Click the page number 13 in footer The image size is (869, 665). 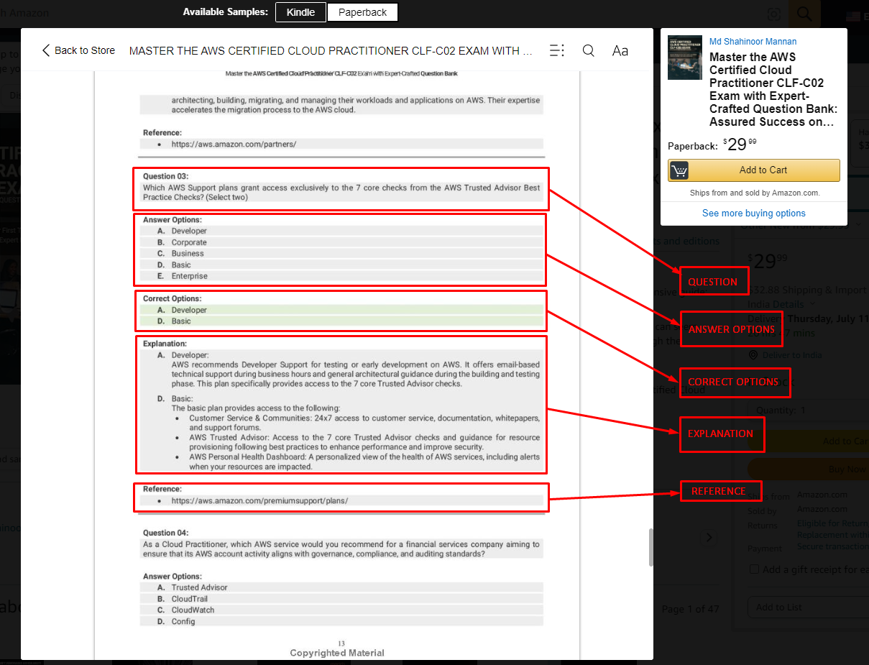click(x=341, y=643)
